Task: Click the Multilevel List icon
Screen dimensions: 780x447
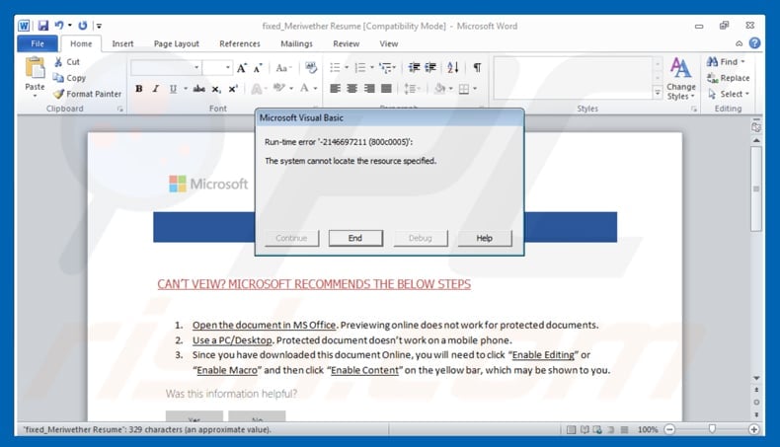Action: point(385,67)
